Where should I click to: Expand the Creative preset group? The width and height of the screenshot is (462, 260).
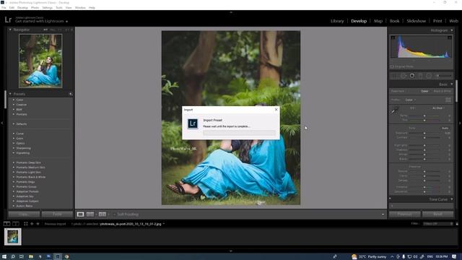pyautogui.click(x=14, y=105)
